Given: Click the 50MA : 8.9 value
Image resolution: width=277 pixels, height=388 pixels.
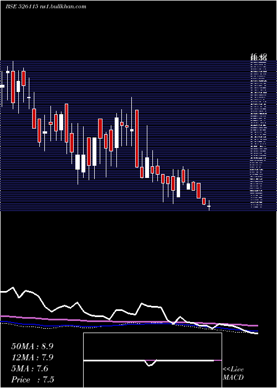Looking at the screenshot, I should coord(32,346).
